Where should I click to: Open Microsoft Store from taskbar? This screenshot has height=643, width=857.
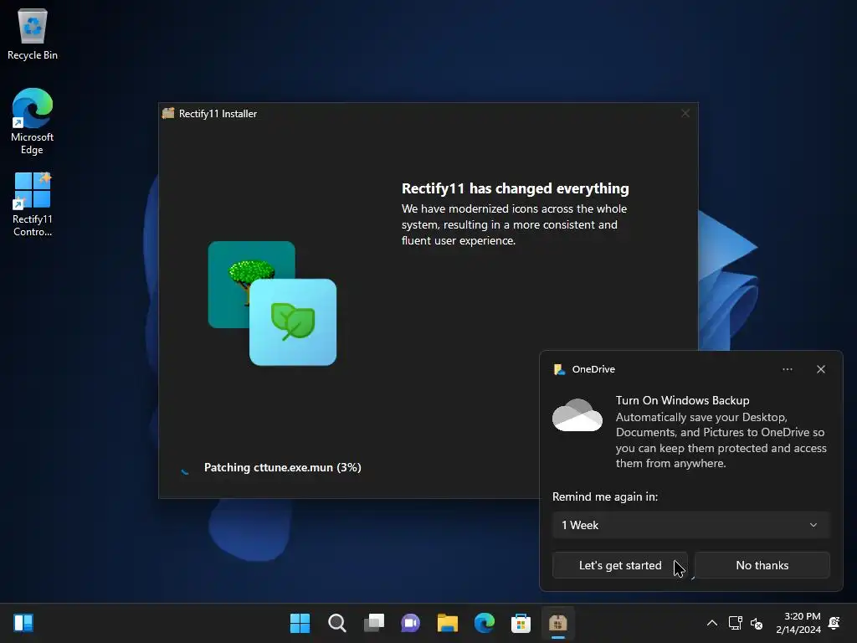pos(521,623)
